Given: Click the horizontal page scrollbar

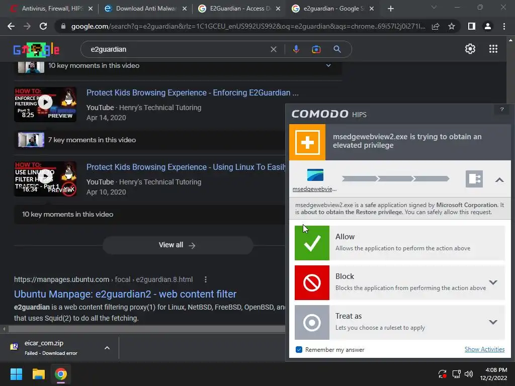Looking at the screenshot, I should click(146, 329).
